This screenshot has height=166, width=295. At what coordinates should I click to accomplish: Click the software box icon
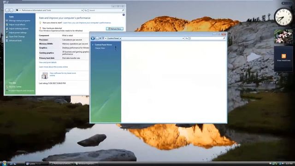pyautogui.click(x=45, y=75)
